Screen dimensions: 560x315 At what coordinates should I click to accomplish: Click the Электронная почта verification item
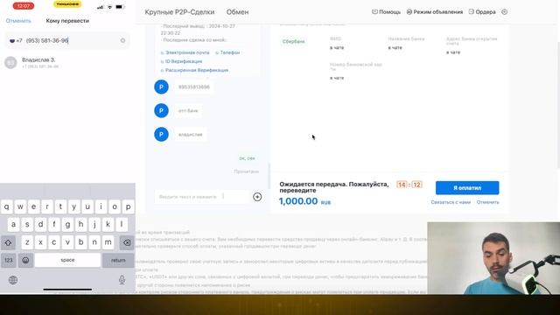click(x=185, y=52)
